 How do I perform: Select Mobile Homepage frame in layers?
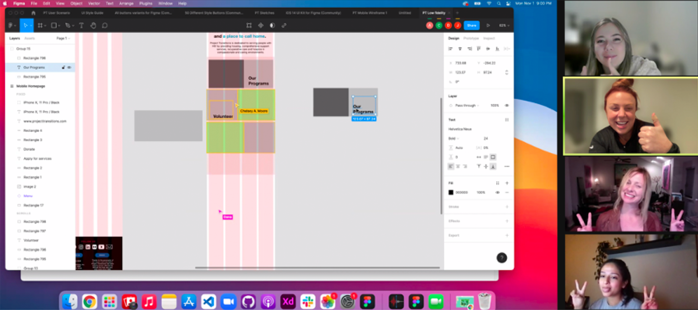click(x=30, y=86)
